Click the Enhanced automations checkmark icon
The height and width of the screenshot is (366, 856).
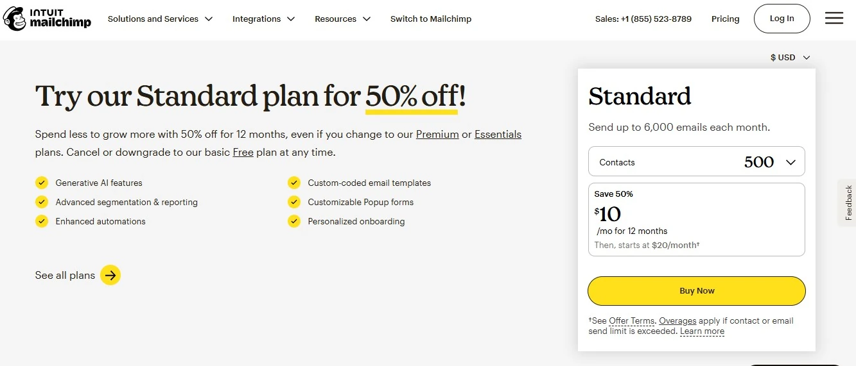click(42, 221)
